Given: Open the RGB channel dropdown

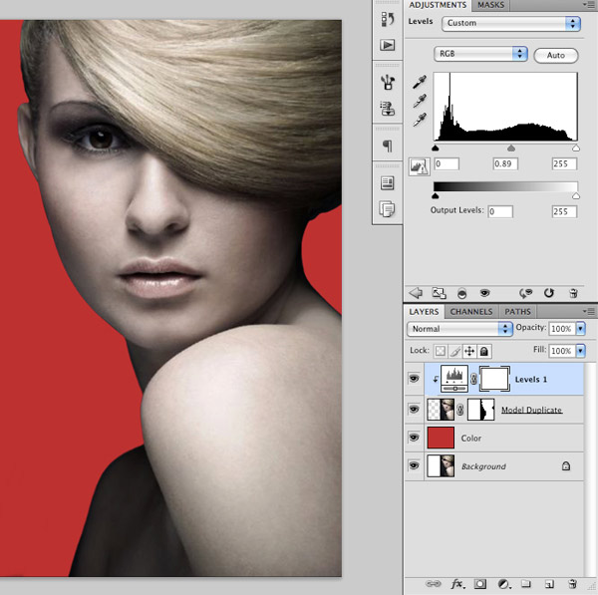Looking at the screenshot, I should 480,52.
